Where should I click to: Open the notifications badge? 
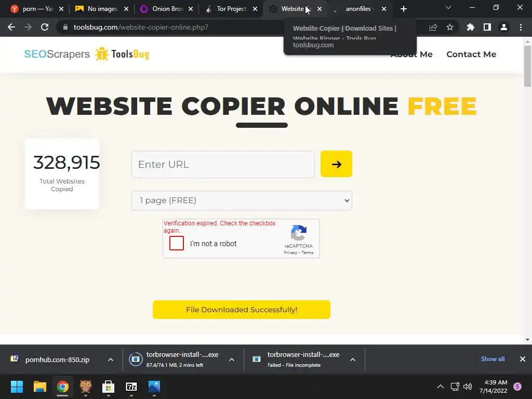tap(517, 387)
